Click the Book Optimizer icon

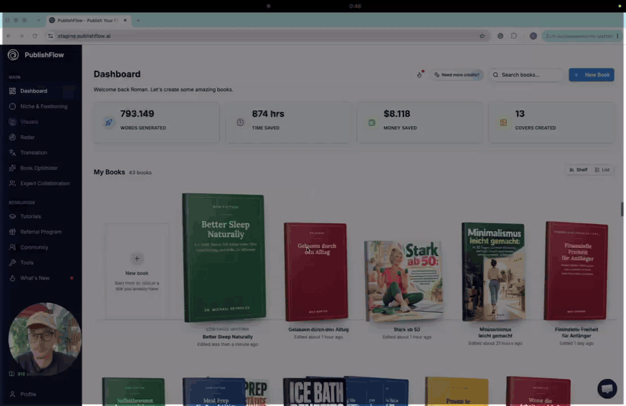click(x=12, y=168)
